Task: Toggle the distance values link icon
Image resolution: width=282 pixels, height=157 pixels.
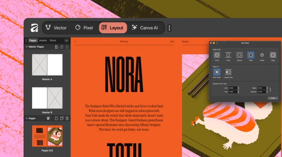Action: [x=270, y=90]
